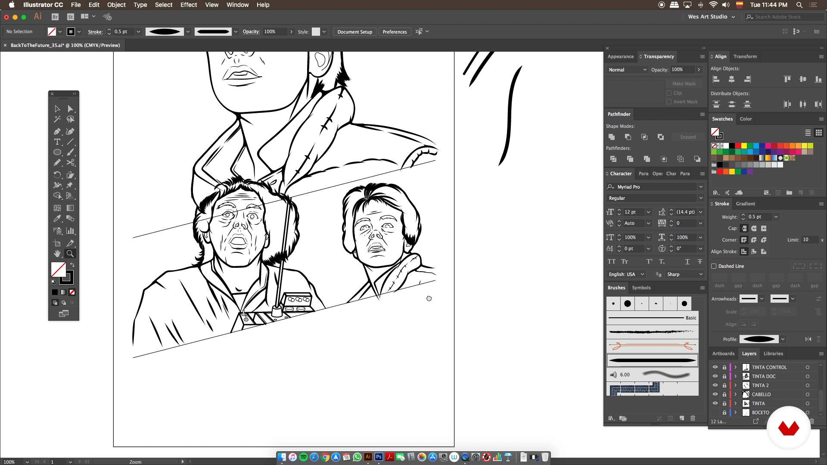Select the Line Segment tool
827x465 pixels.
70,142
